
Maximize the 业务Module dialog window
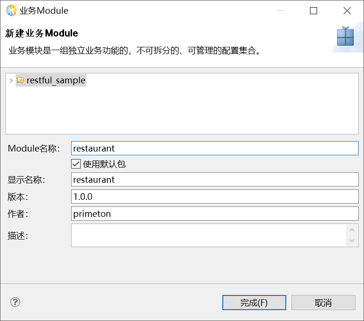click(x=313, y=10)
